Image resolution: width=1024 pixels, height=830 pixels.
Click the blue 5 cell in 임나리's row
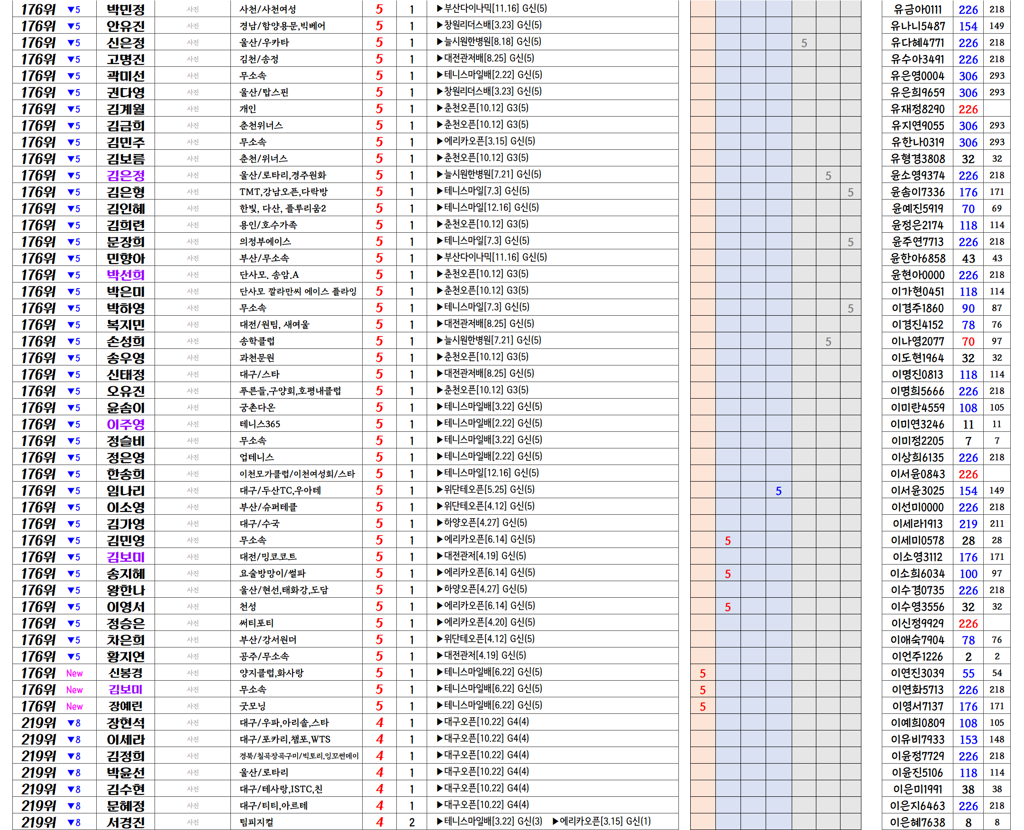pos(778,491)
